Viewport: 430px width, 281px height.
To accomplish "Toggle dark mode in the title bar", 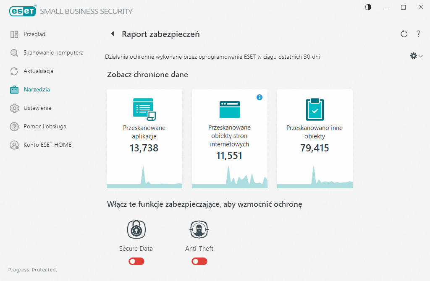I will pyautogui.click(x=368, y=7).
